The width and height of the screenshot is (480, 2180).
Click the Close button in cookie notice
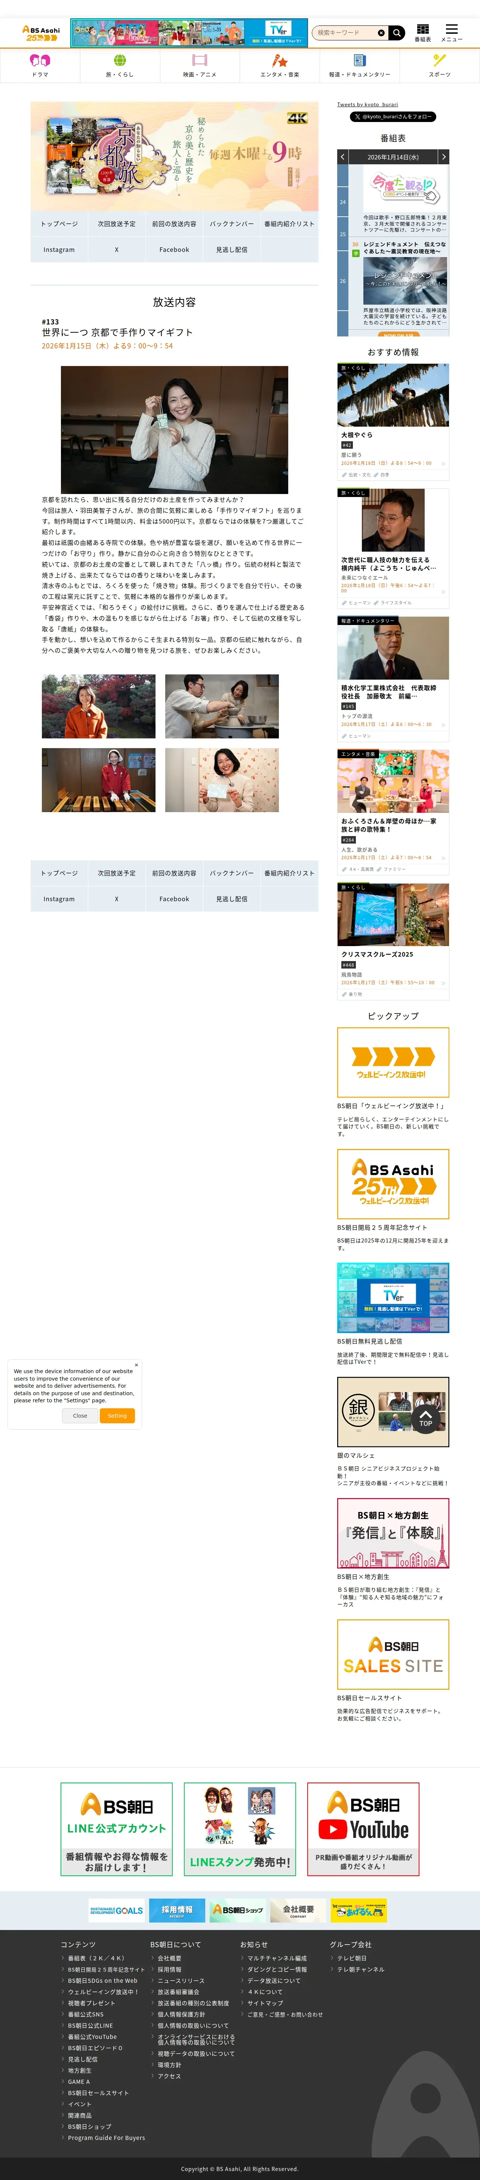[80, 1416]
